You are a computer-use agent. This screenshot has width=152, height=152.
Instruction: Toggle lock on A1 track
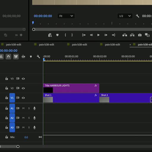click(x=7, y=108)
